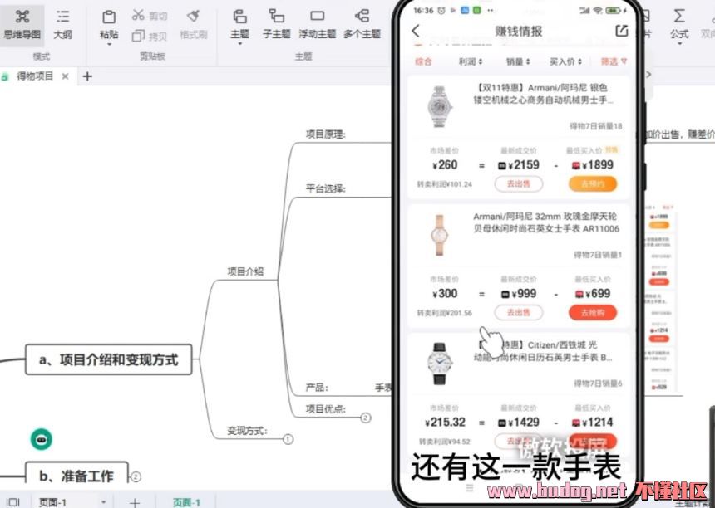Add a 子主题 subtopic
The height and width of the screenshot is (508, 715).
(276, 25)
